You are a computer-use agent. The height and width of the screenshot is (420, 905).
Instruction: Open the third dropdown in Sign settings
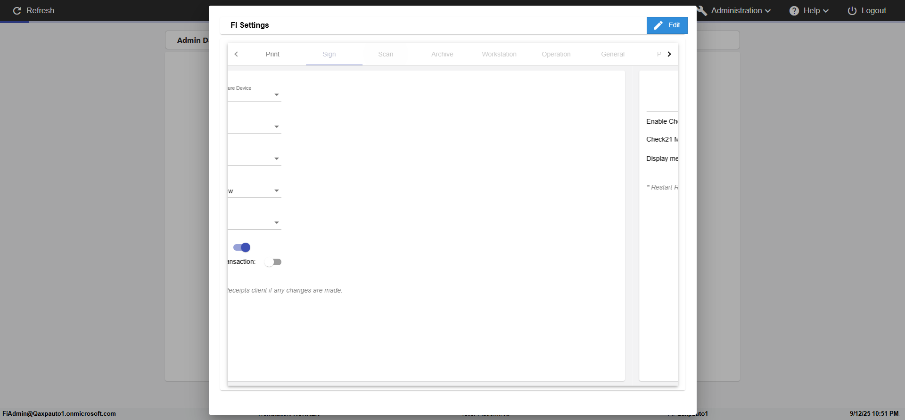point(255,158)
